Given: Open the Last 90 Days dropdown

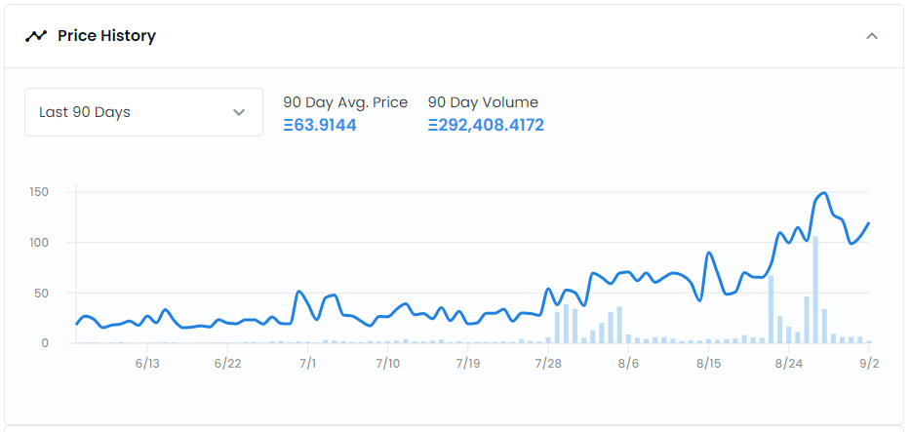Looking at the screenshot, I should pos(143,112).
